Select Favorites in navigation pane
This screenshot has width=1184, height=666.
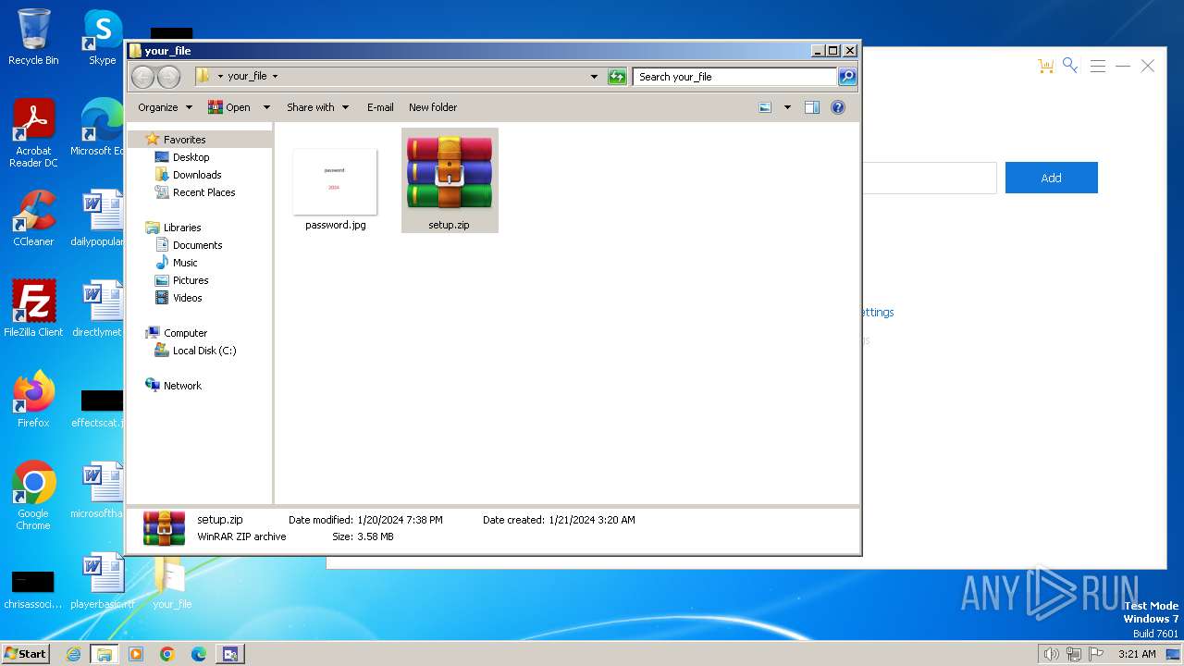tap(184, 140)
